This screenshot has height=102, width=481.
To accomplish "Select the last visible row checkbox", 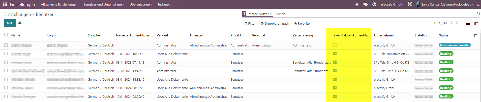I will [6, 96].
